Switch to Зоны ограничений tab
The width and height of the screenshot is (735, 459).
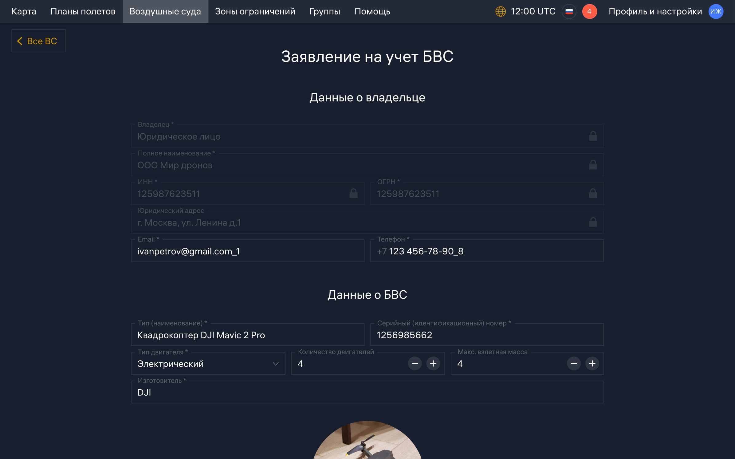pyautogui.click(x=255, y=12)
